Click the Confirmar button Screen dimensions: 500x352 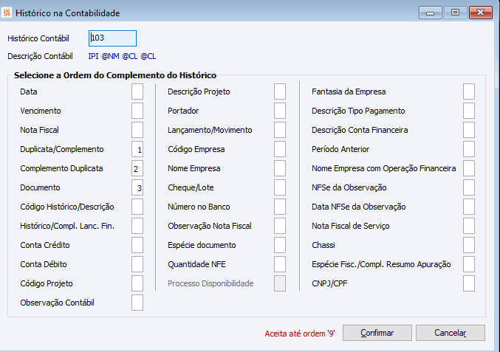377,333
